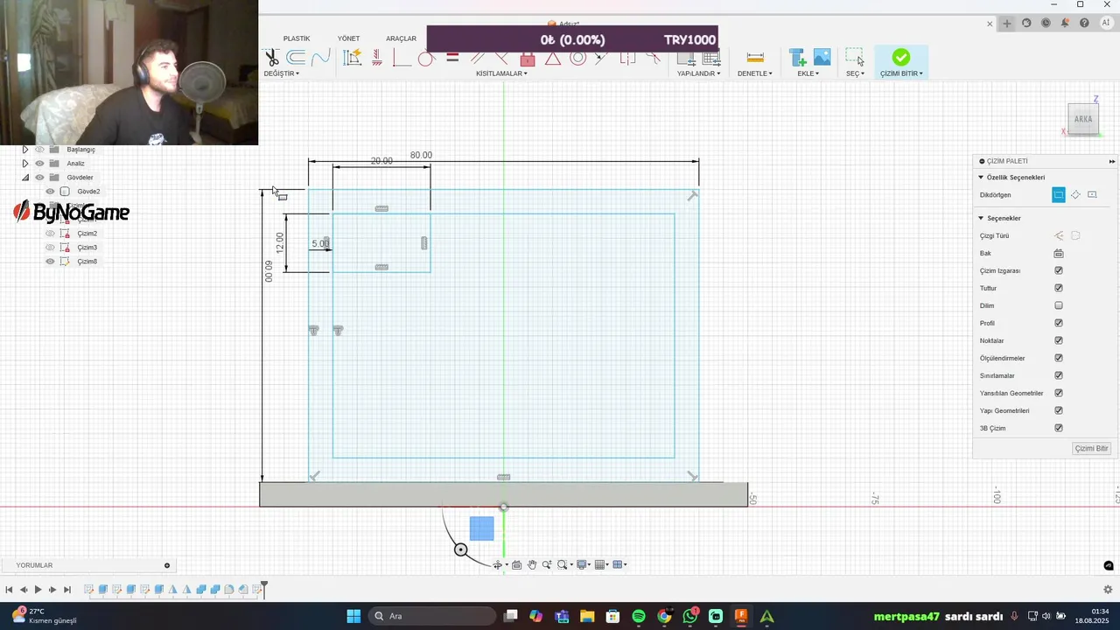Open the KISITLAMALAR dropdown
The height and width of the screenshot is (630, 1120).
pos(501,73)
